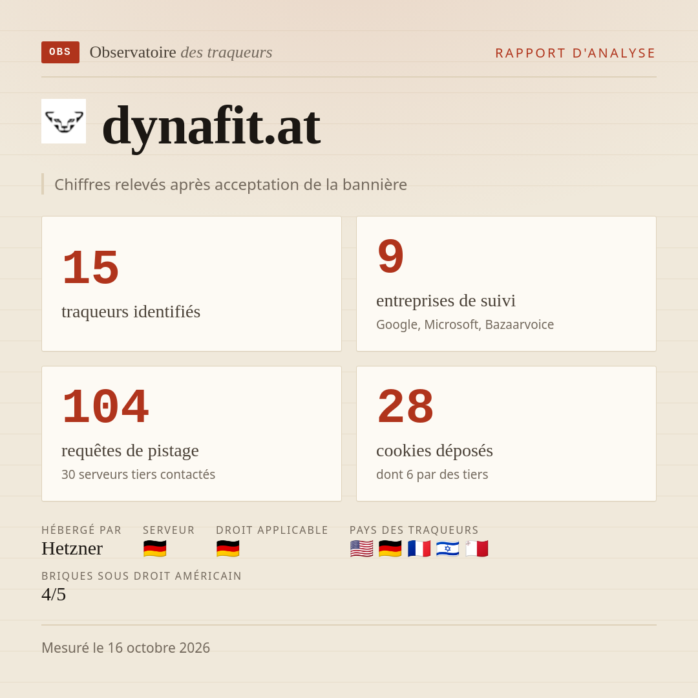Click the 4/5 value

(x=54, y=595)
